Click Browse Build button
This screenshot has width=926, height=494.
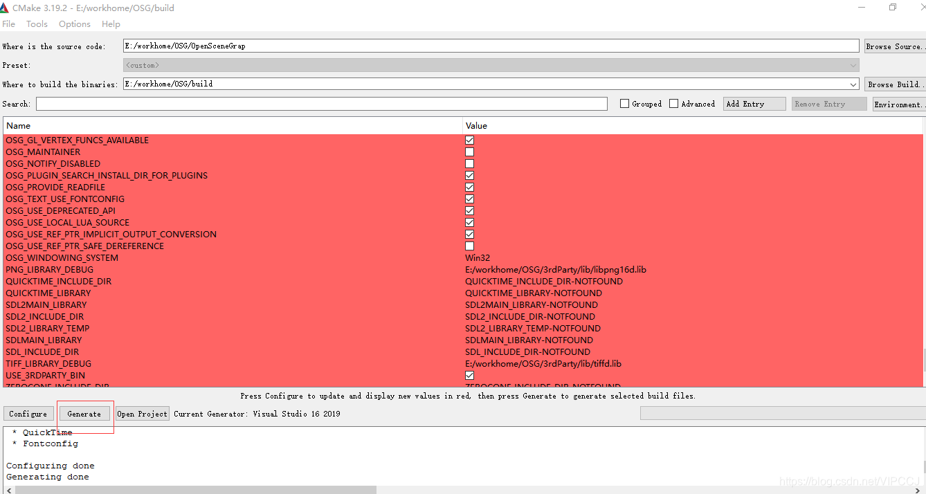point(895,84)
